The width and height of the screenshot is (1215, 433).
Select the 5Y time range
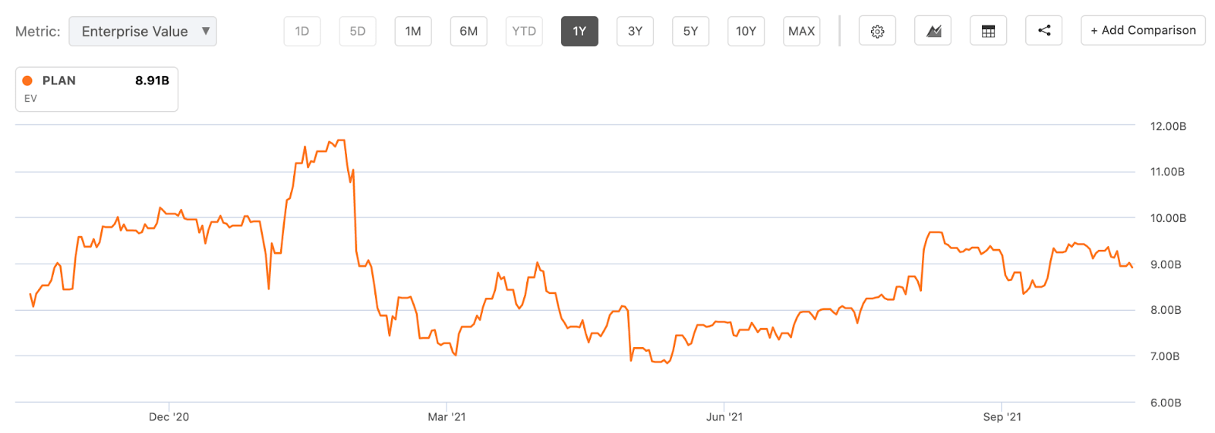pyautogui.click(x=690, y=31)
